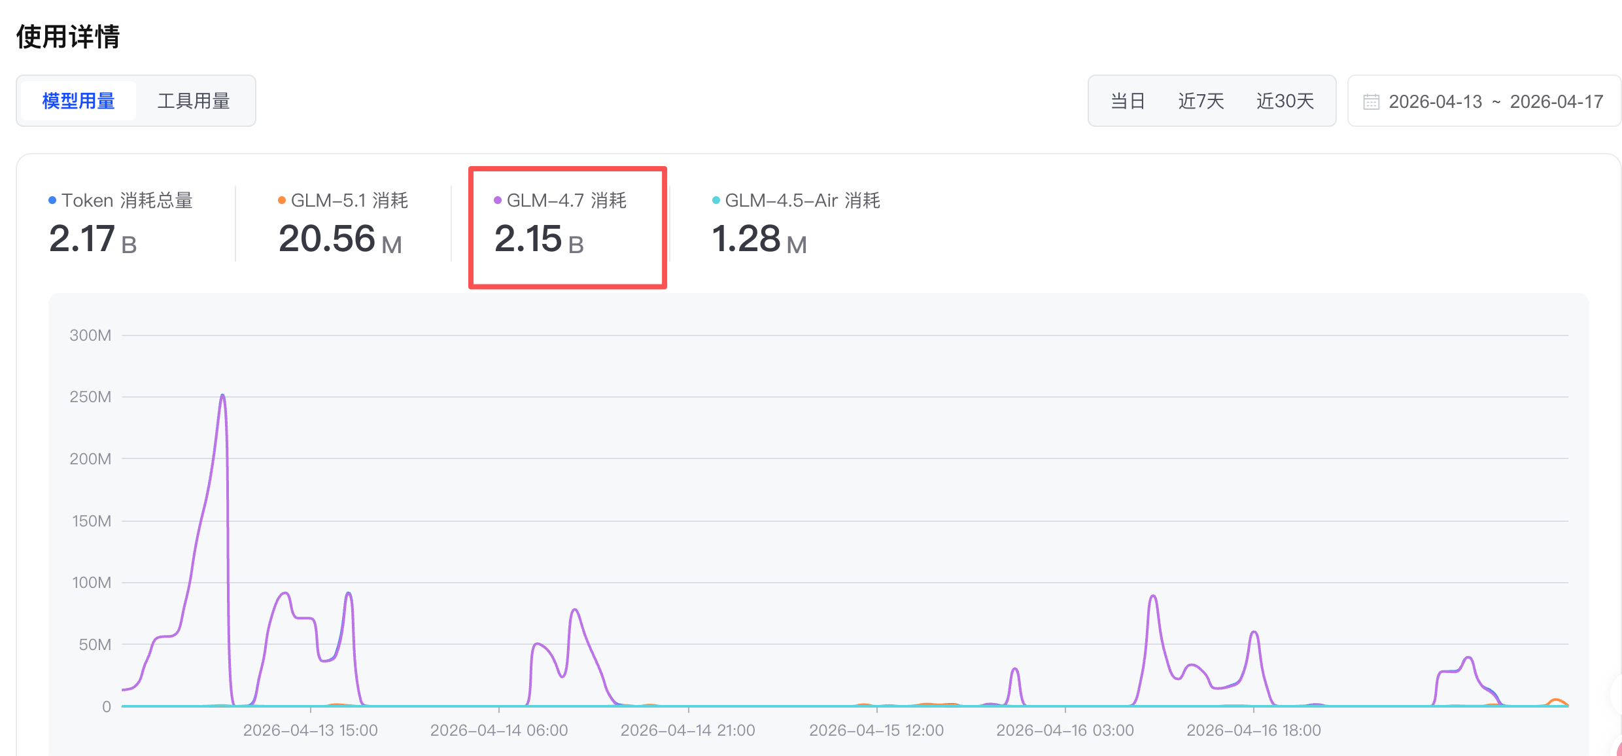This screenshot has width=1622, height=756.
Task: Click the calendar icon in date range
Action: [1371, 102]
